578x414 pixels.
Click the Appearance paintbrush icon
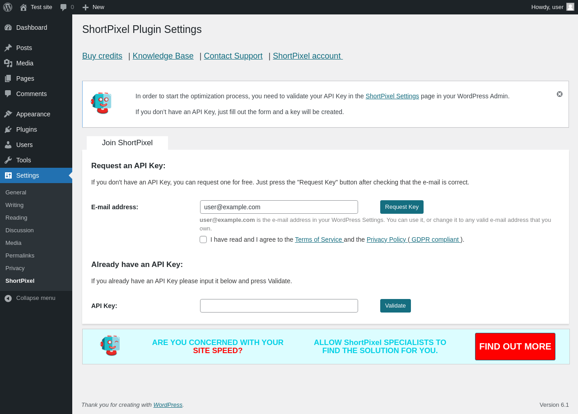[x=8, y=114]
